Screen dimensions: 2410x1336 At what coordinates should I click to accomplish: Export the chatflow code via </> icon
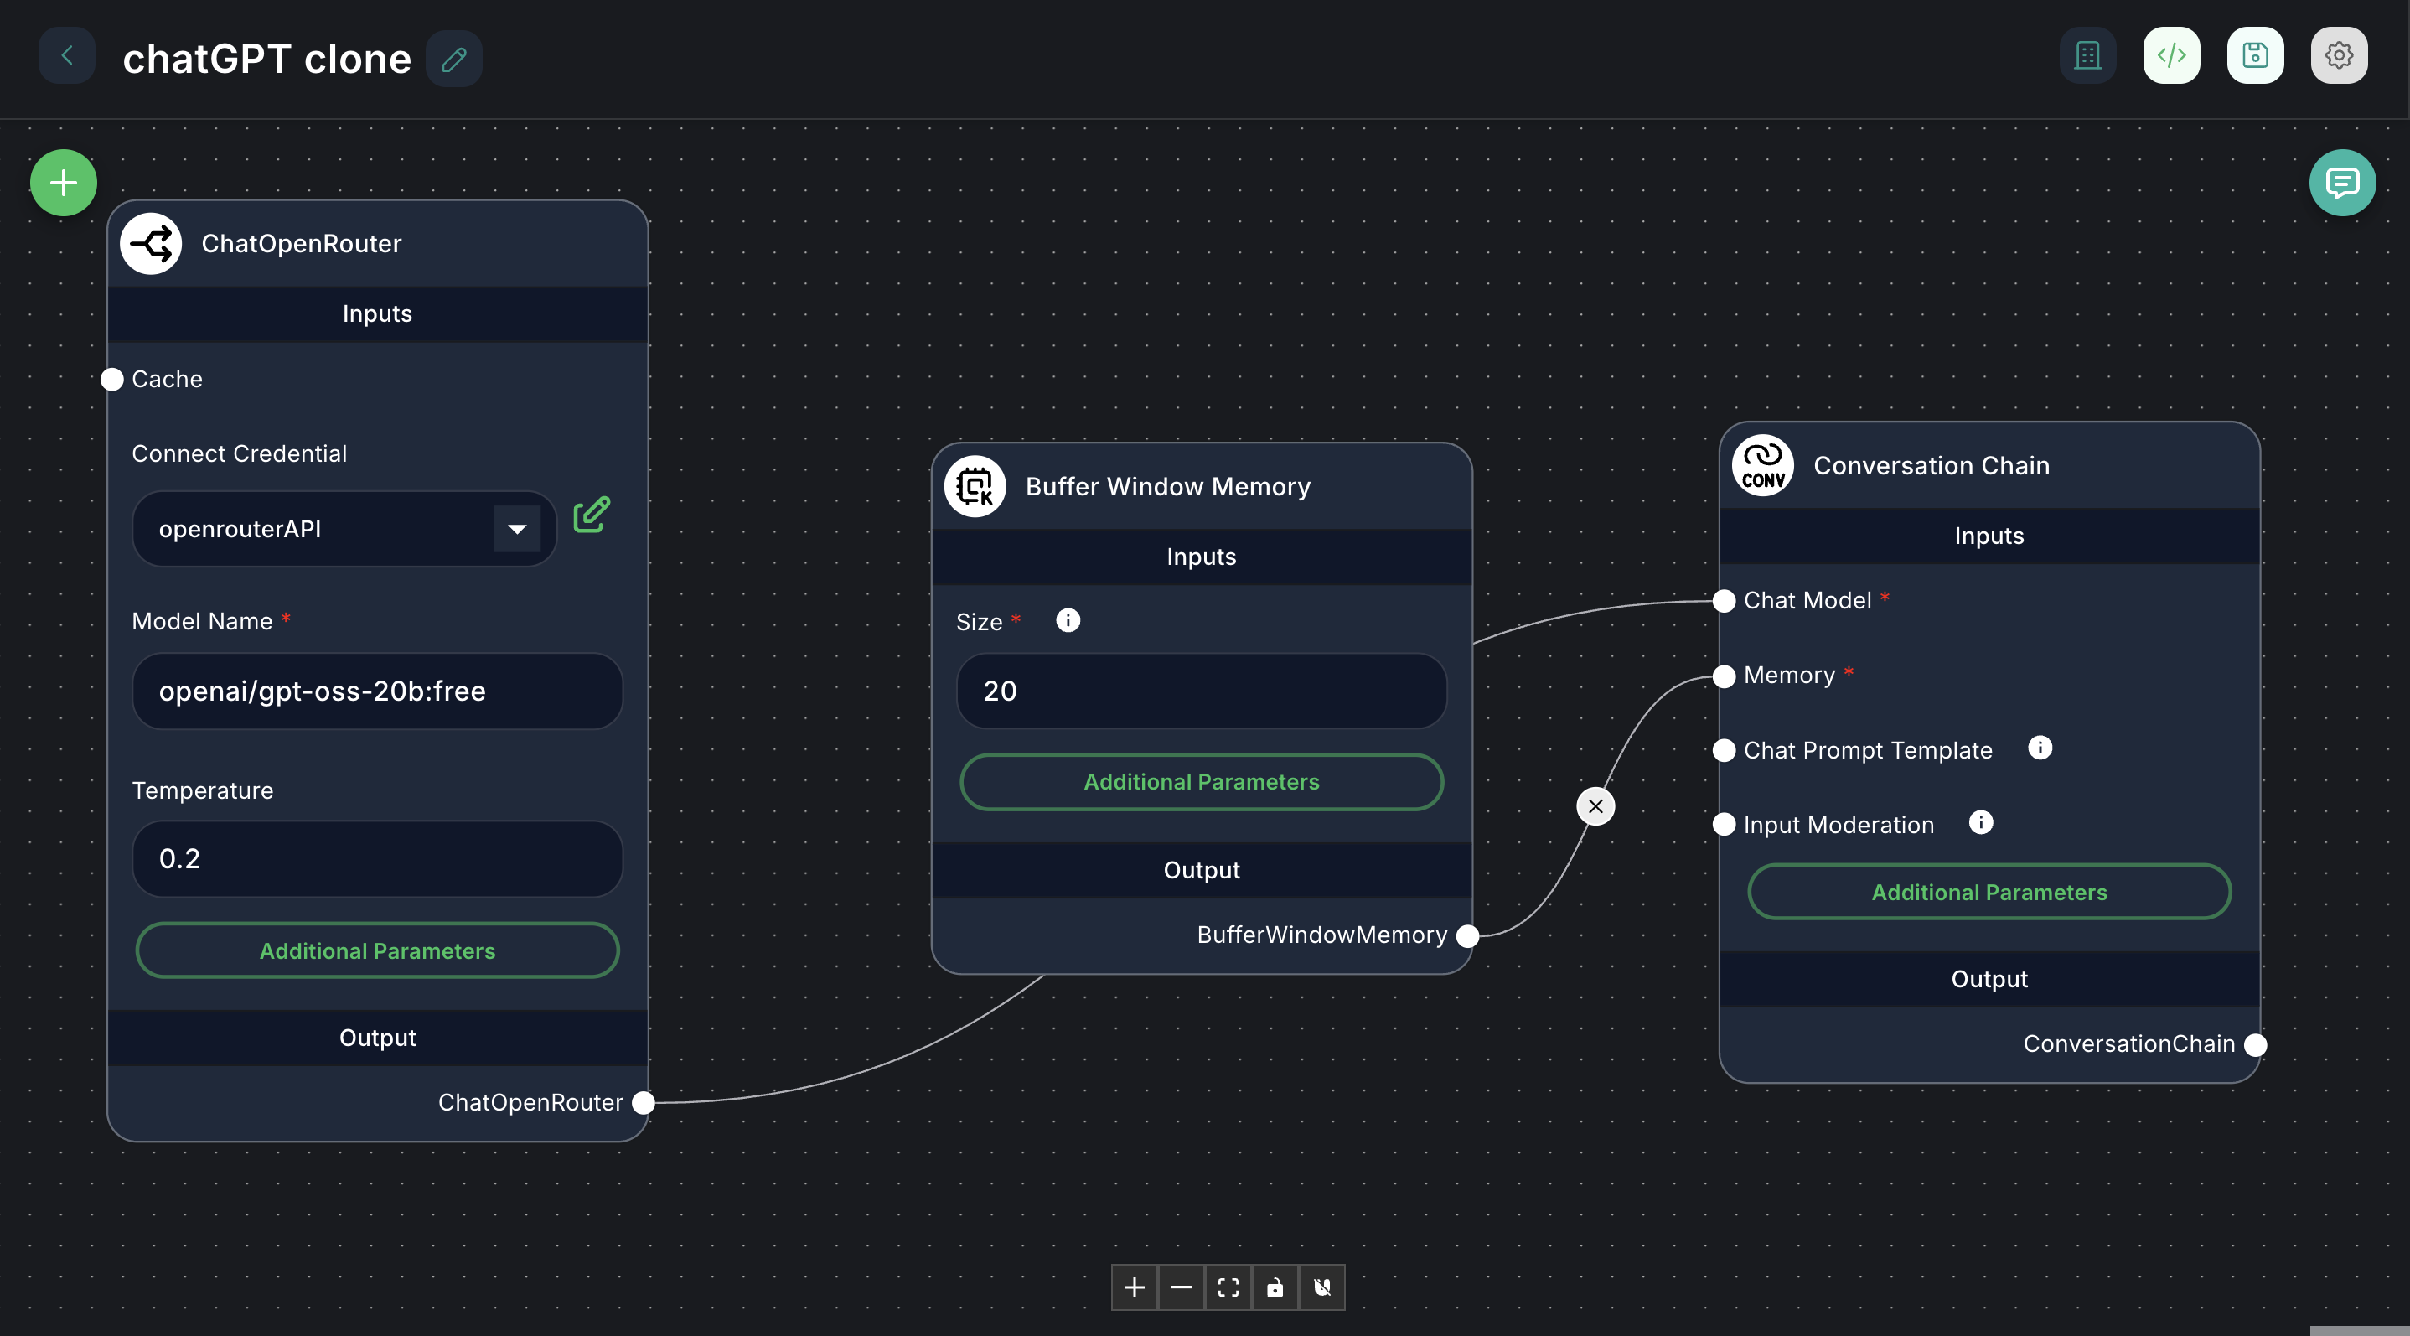2171,55
